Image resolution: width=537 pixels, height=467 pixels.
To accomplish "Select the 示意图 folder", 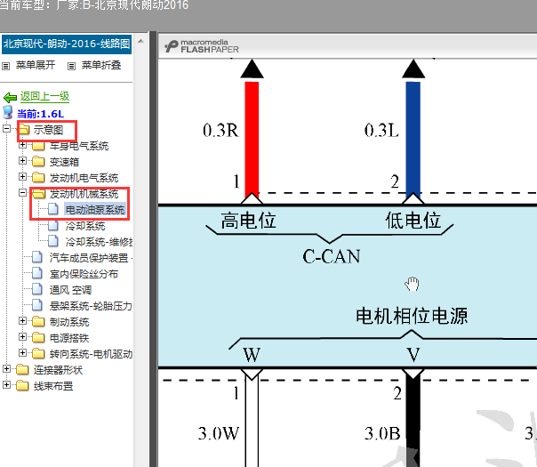I will pyautogui.click(x=49, y=130).
